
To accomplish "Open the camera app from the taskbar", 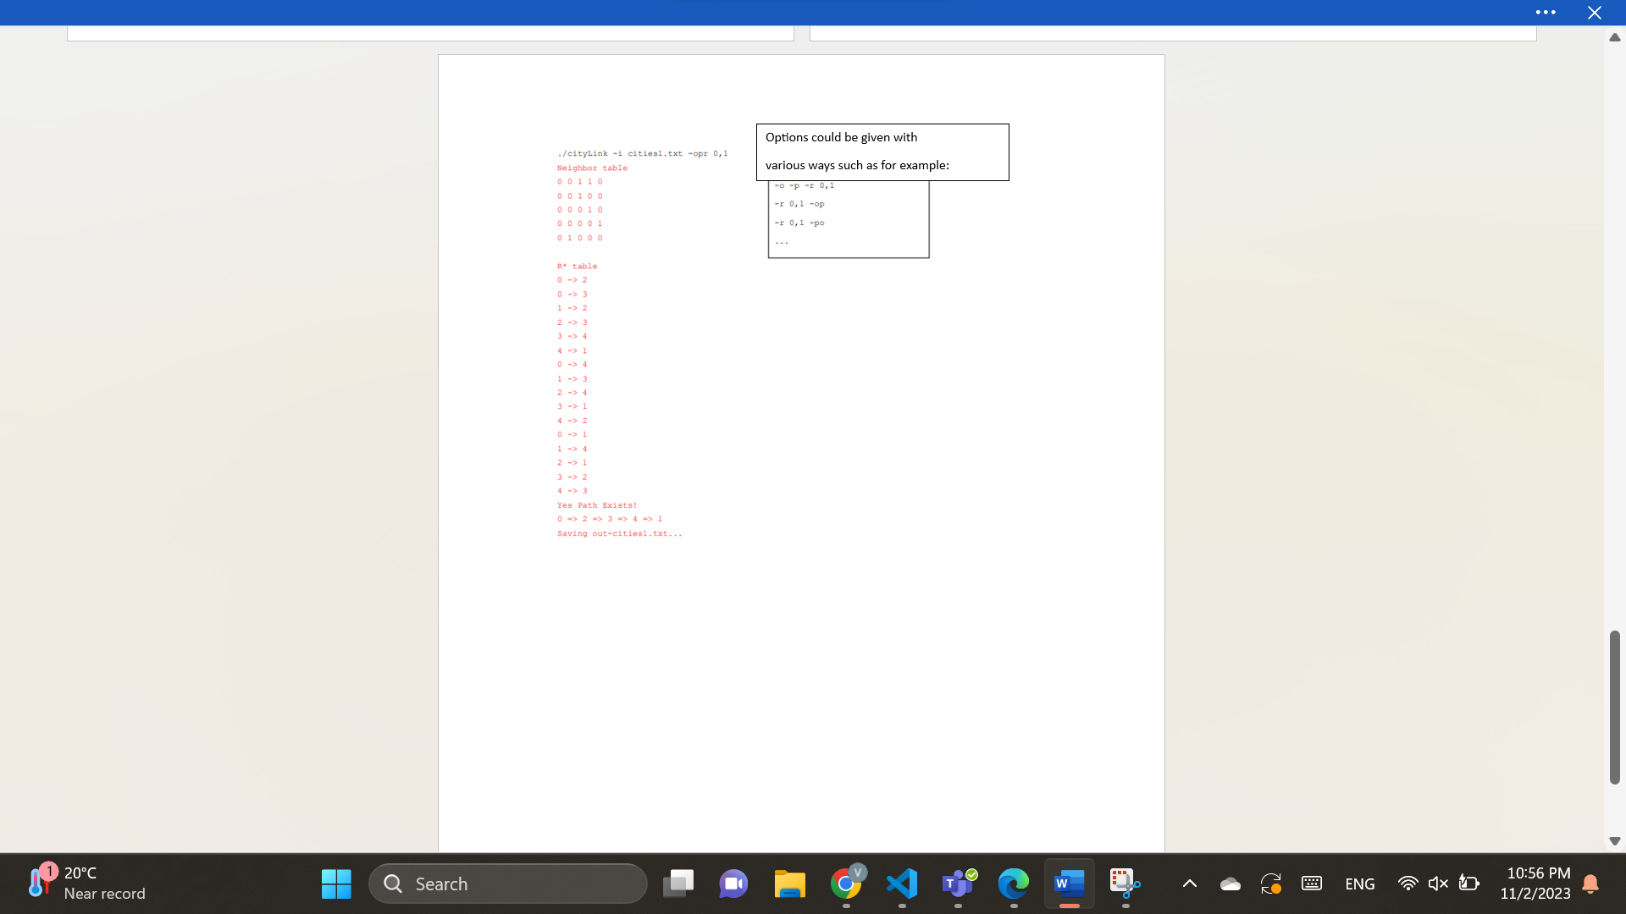I will (x=733, y=883).
